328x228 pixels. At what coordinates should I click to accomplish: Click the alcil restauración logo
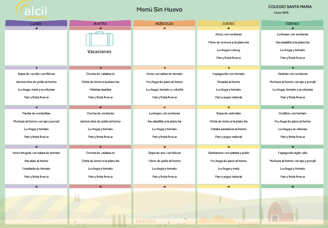click(32, 10)
